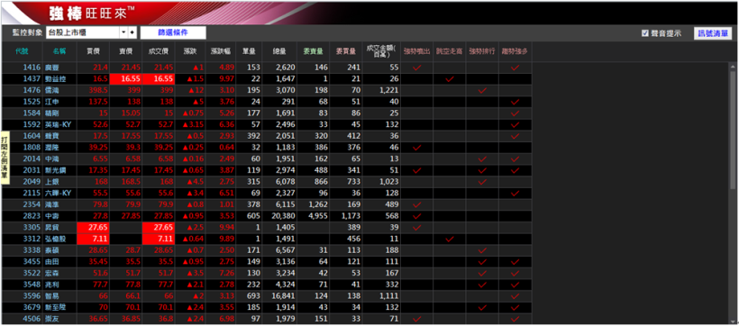This screenshot has height=326, width=739.
Task: Click the 趨勢強多 checkmark for stock 1525
Action: 515,102
